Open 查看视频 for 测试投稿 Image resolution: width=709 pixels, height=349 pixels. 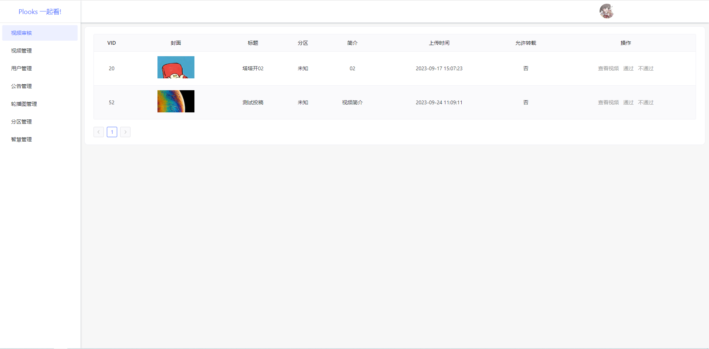[608, 102]
